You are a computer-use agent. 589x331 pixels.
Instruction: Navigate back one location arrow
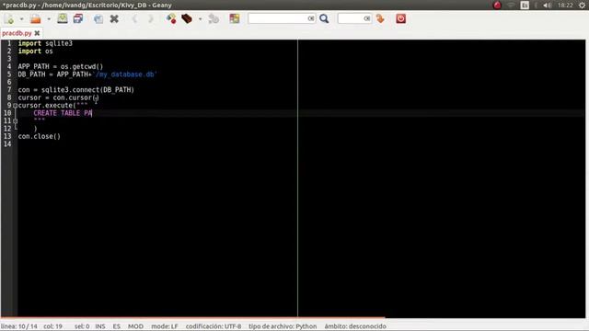134,18
